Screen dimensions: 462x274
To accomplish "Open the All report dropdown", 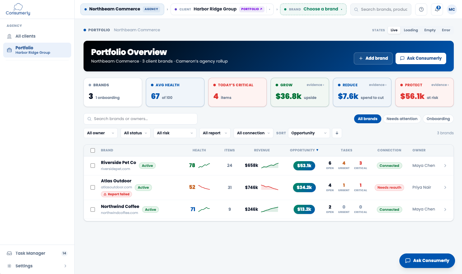I will tap(215, 133).
